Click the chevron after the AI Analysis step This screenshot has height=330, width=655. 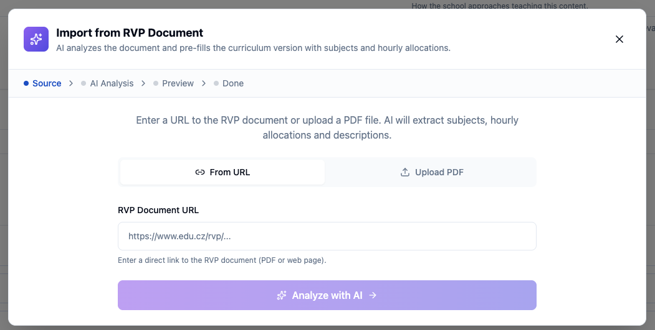(x=143, y=83)
